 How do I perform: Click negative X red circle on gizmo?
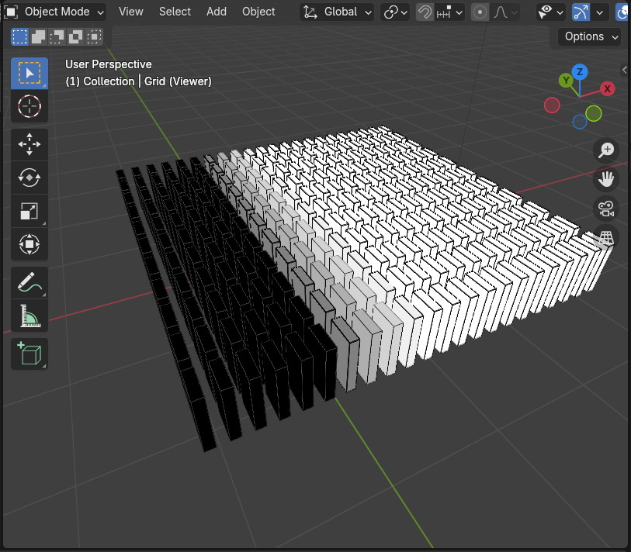pyautogui.click(x=552, y=105)
